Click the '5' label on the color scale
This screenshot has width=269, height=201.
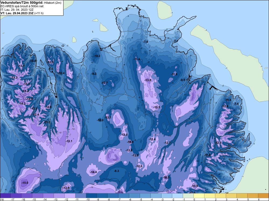[x=248, y=199]
